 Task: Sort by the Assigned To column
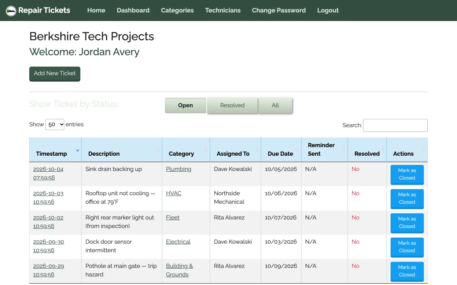click(236, 150)
